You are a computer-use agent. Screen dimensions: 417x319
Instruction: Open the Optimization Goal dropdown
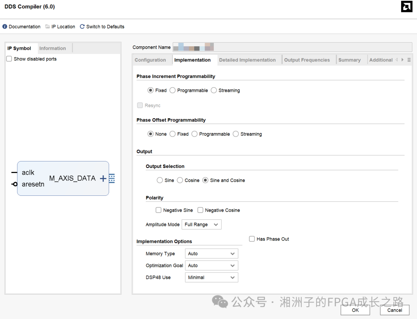pyautogui.click(x=212, y=266)
